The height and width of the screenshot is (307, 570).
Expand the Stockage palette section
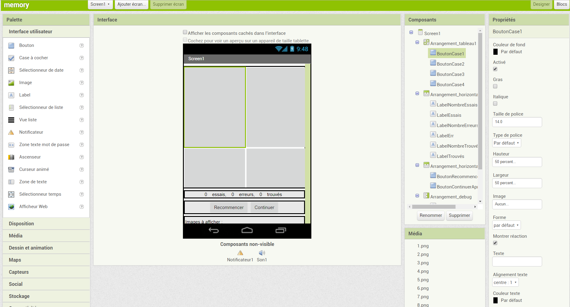pos(46,296)
